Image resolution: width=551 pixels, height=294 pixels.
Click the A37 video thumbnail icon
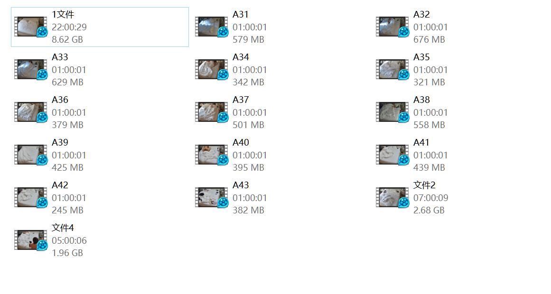[x=212, y=112]
